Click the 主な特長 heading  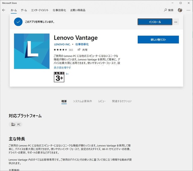pyautogui.click(x=17, y=139)
